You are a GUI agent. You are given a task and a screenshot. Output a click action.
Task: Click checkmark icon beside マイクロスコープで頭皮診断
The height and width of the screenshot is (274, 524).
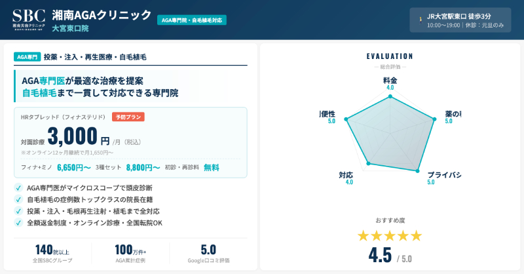(18, 187)
